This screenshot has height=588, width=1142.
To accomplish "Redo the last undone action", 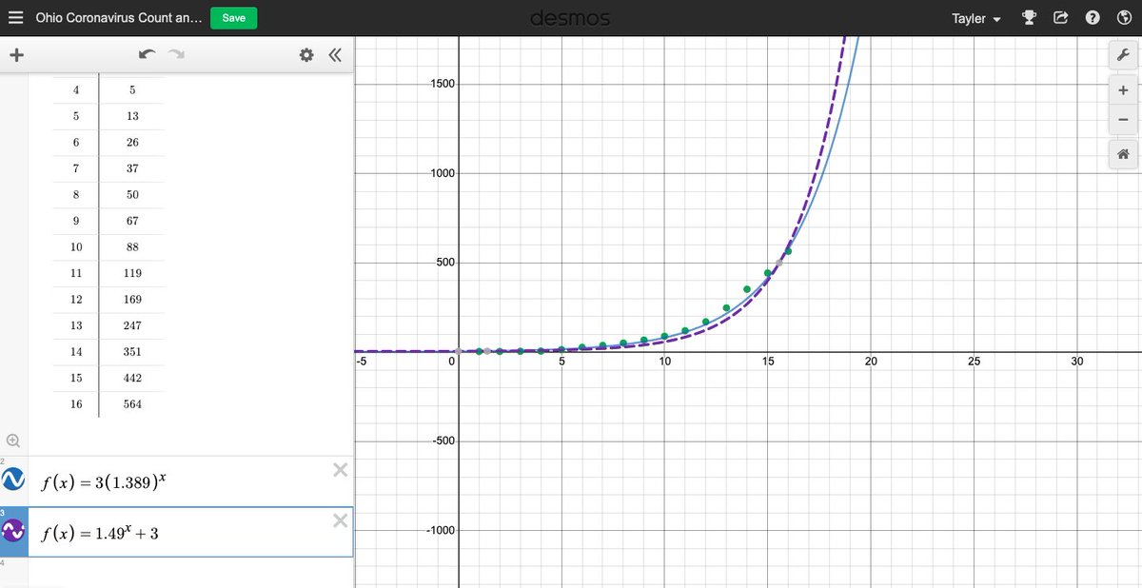I will (x=176, y=55).
